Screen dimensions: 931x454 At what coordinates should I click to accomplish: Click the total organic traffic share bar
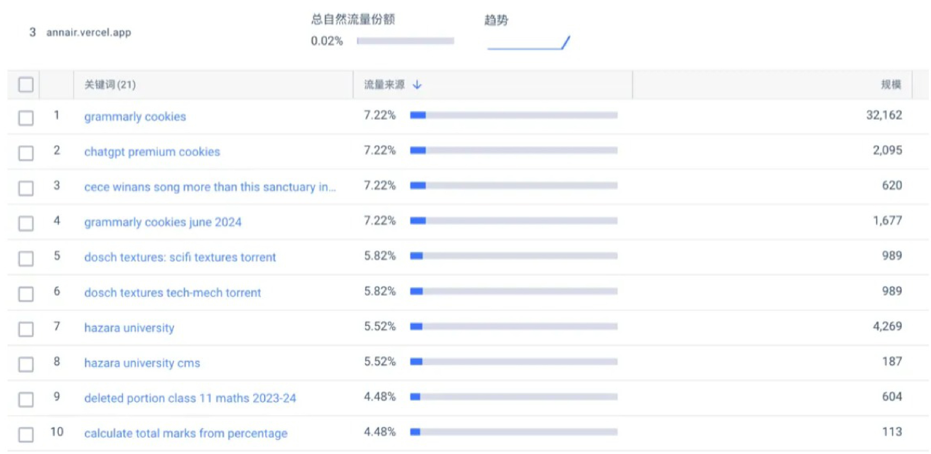[405, 41]
